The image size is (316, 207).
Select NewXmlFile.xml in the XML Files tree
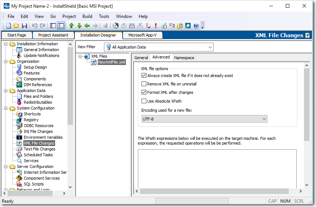pos(112,62)
